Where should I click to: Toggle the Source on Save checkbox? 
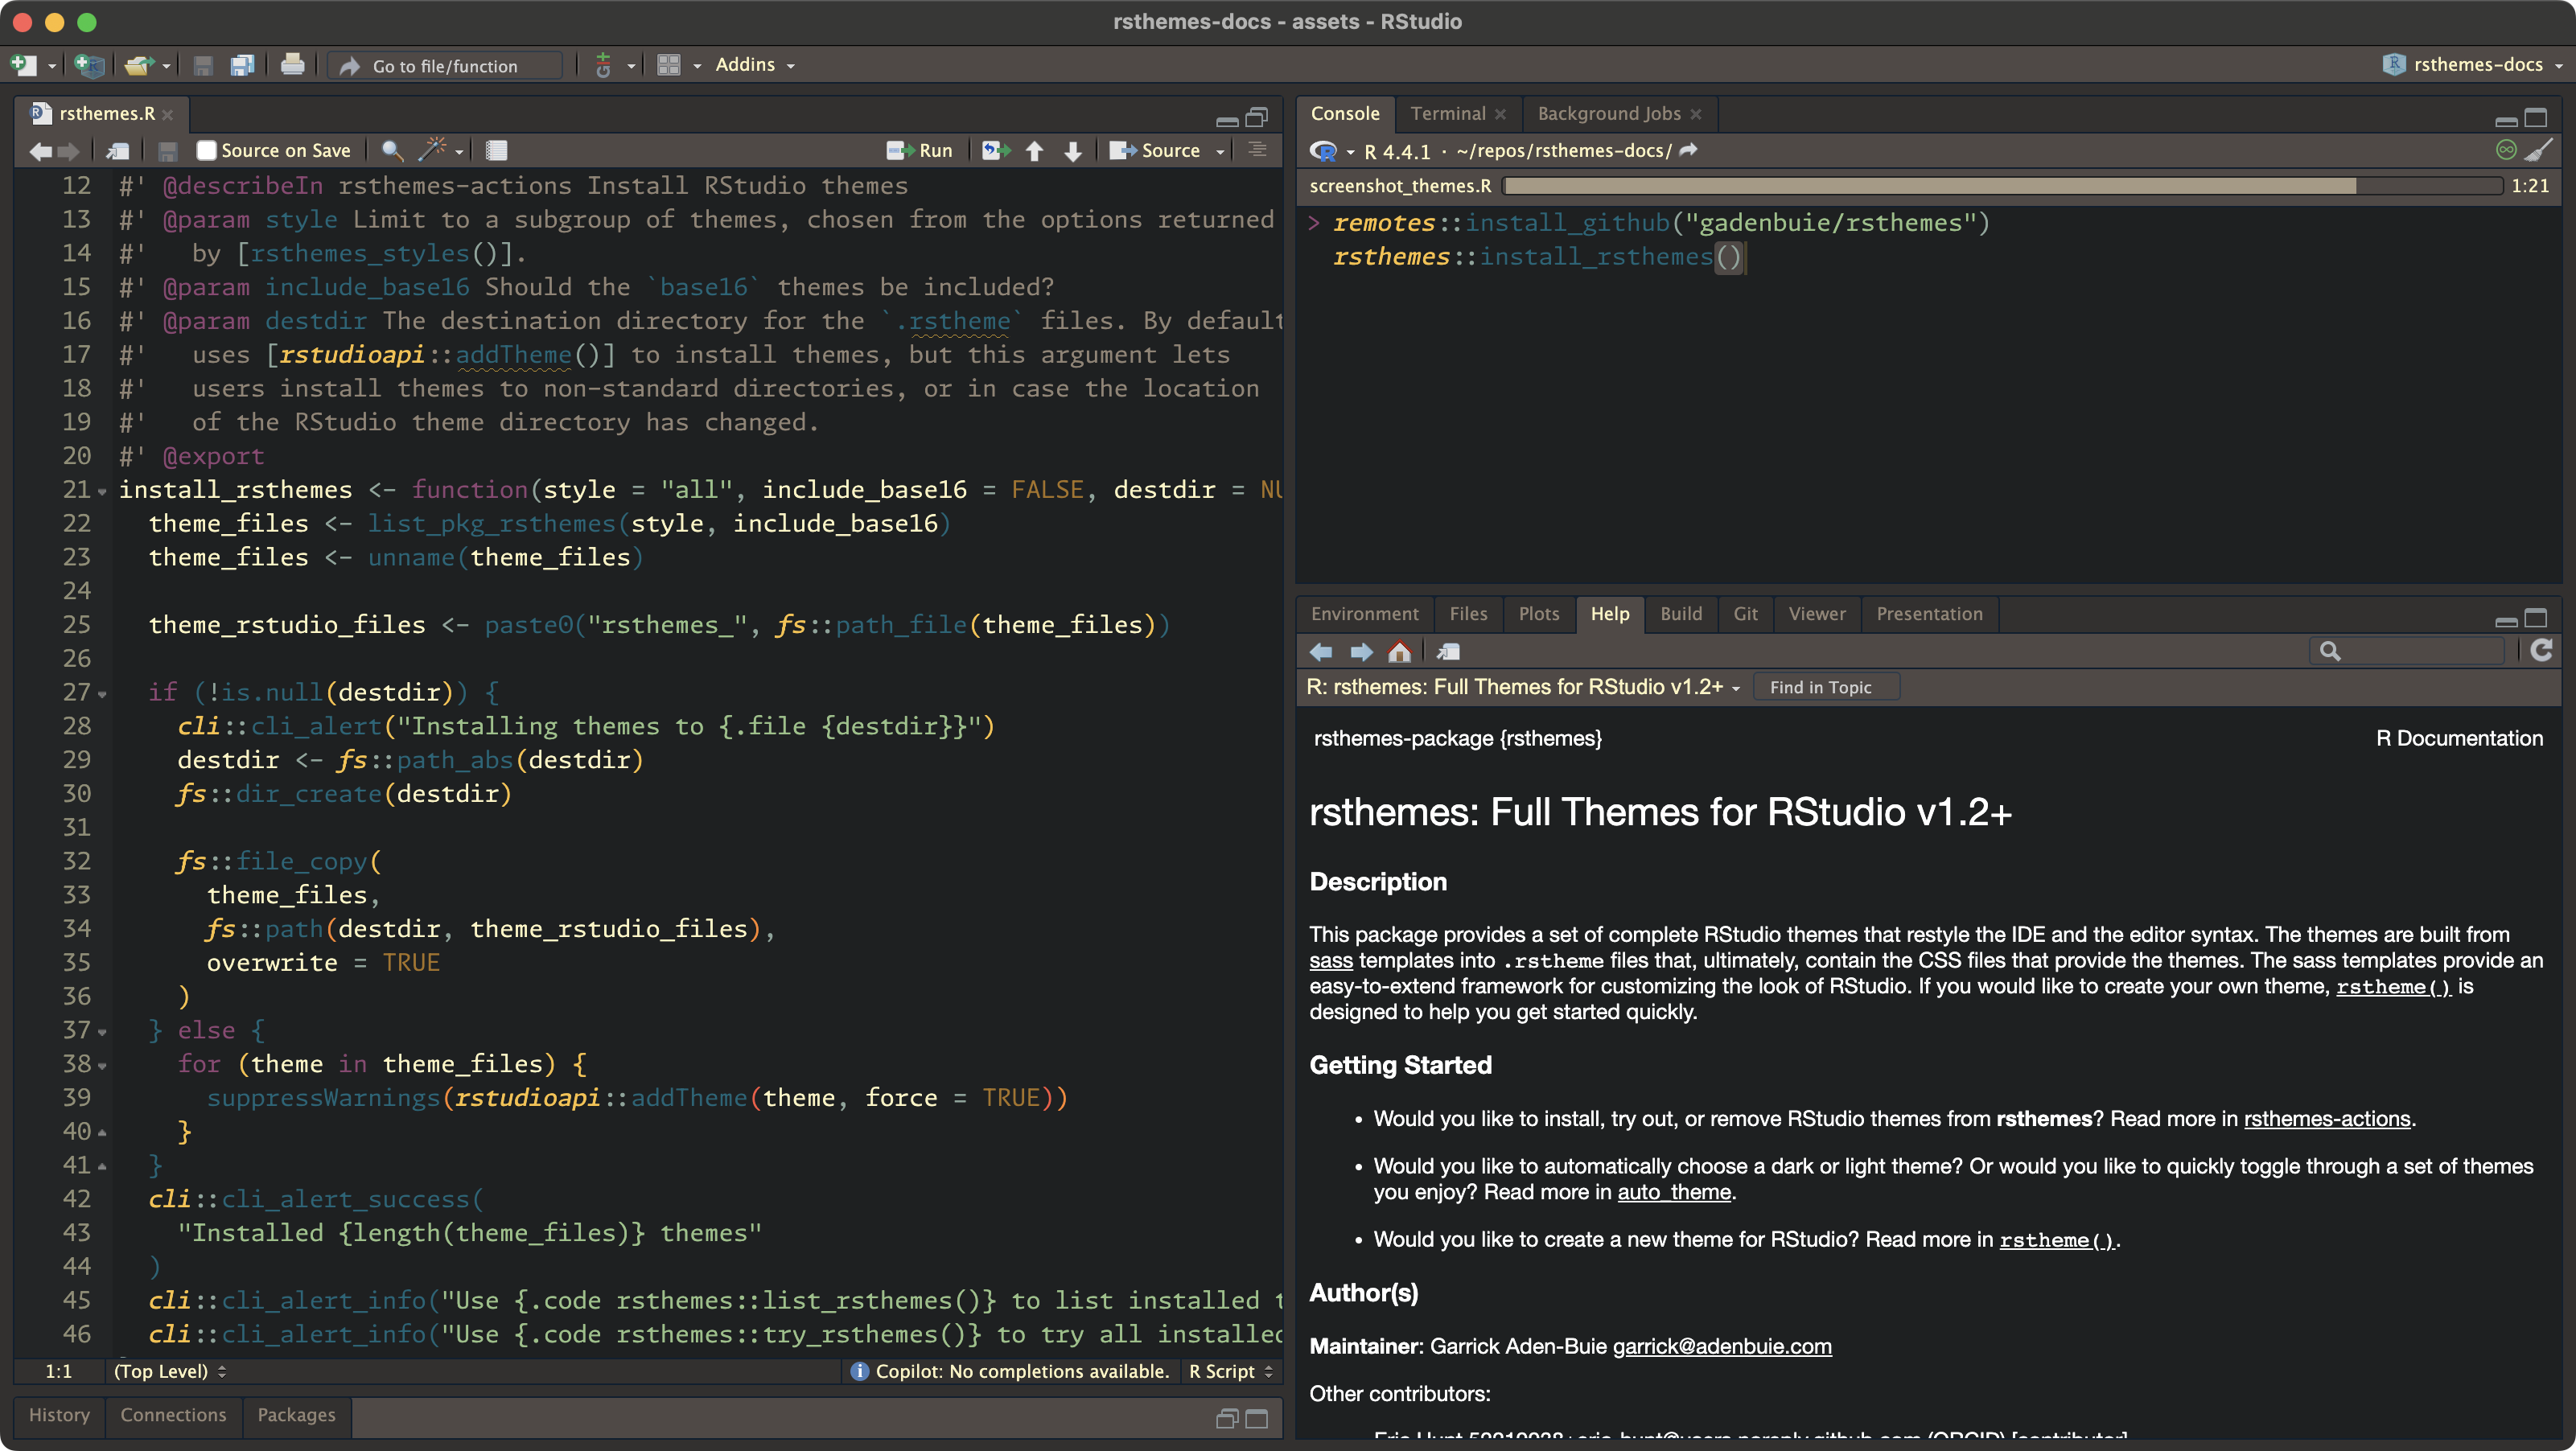206,151
